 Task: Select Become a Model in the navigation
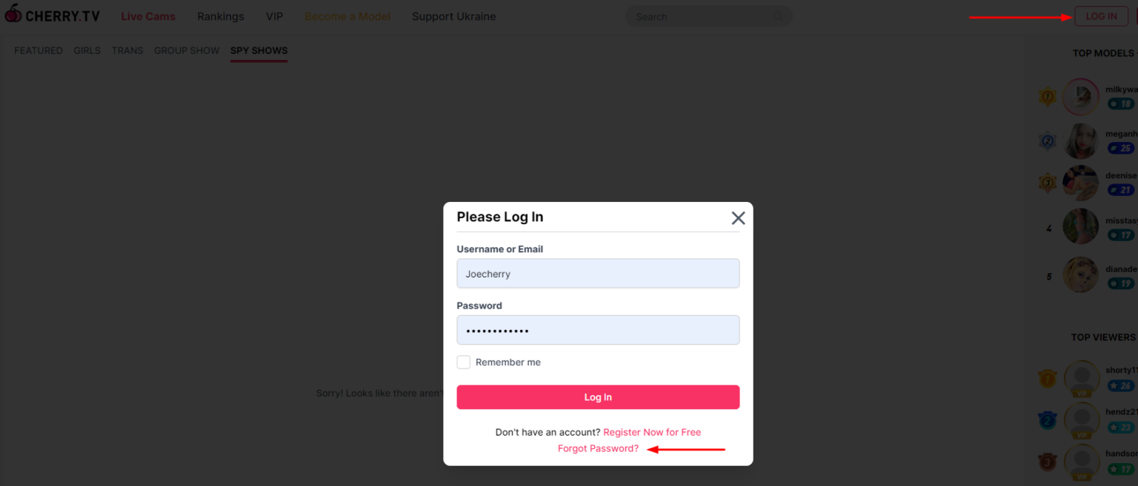(x=347, y=16)
